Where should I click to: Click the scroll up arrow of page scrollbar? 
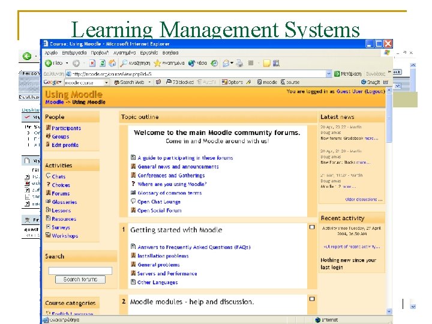(389, 91)
